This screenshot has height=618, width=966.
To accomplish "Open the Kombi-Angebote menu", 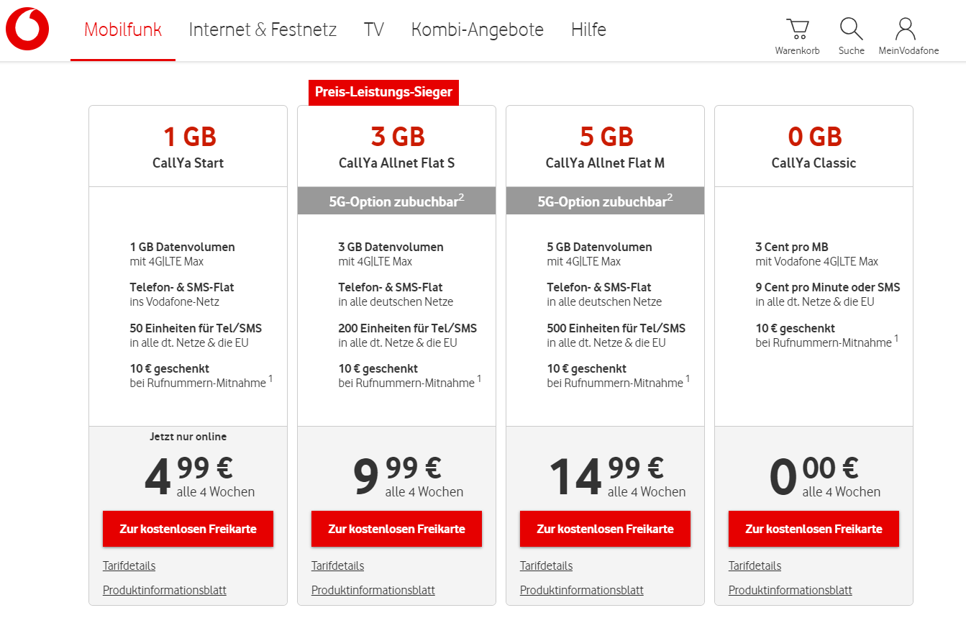I will click(x=478, y=29).
